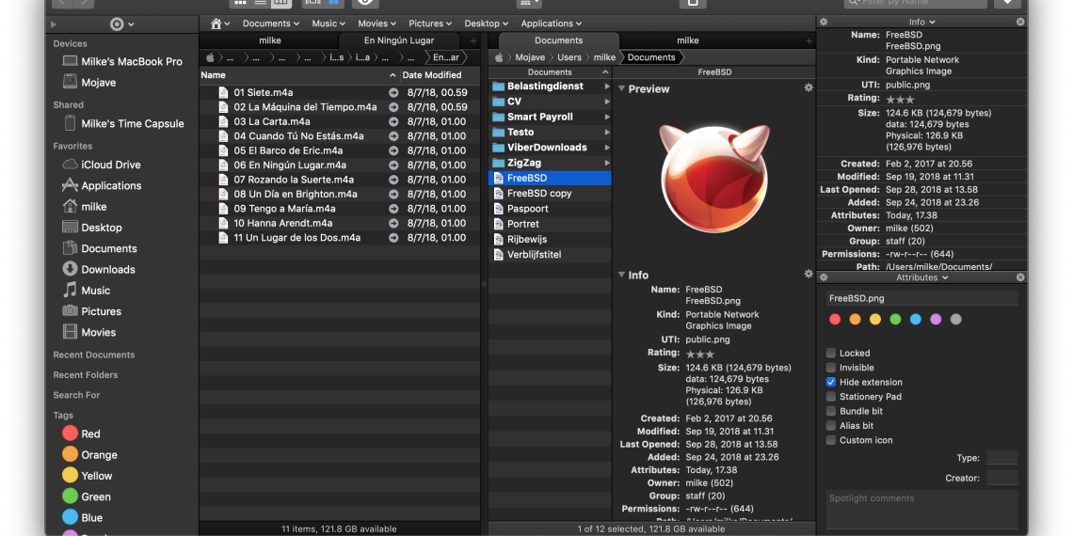Select the Mojave disk icon under Devices
The image size is (1073, 536).
(x=70, y=83)
